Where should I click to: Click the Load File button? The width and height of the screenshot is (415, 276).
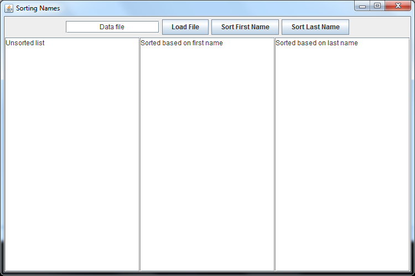point(185,27)
